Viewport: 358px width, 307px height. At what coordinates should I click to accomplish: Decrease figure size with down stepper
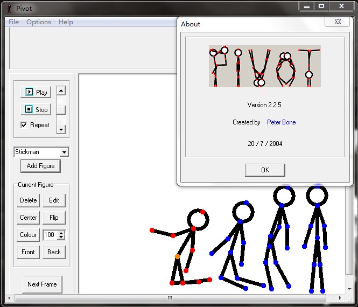[x=61, y=237]
